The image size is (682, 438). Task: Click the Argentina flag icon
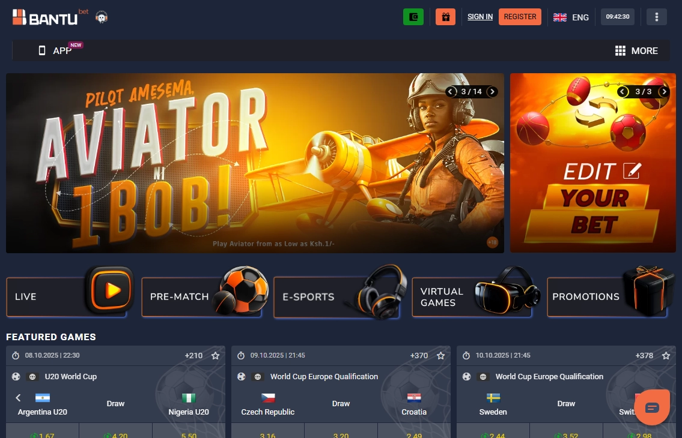pos(42,398)
